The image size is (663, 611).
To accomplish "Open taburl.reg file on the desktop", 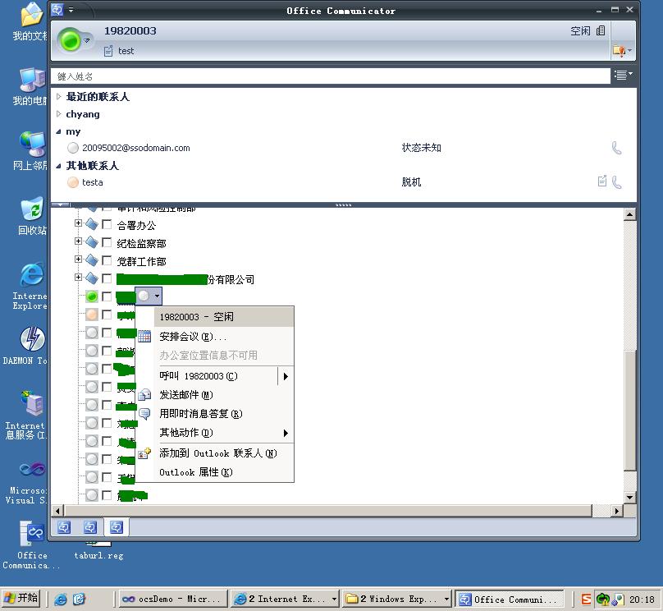I will coord(98,550).
